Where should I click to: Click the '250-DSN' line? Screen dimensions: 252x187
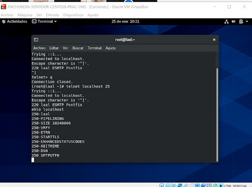tap(40, 151)
